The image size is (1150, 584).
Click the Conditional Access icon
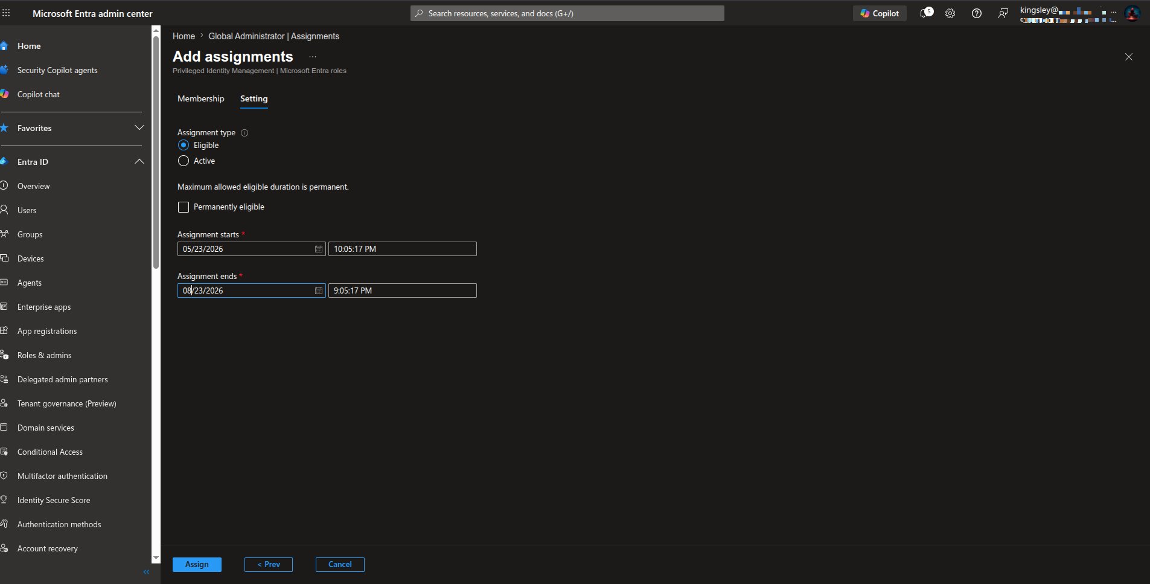(4, 452)
